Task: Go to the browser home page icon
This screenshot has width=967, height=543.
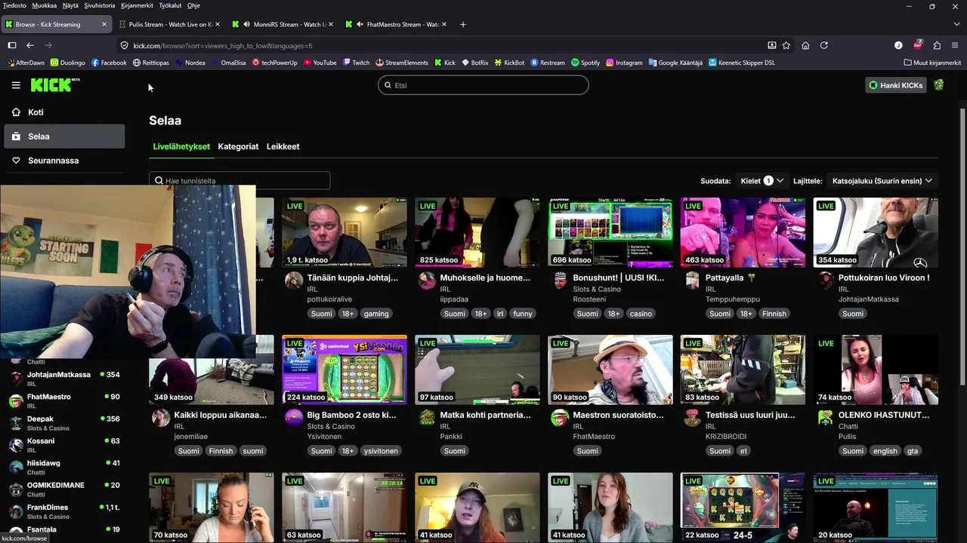Action: point(805,45)
